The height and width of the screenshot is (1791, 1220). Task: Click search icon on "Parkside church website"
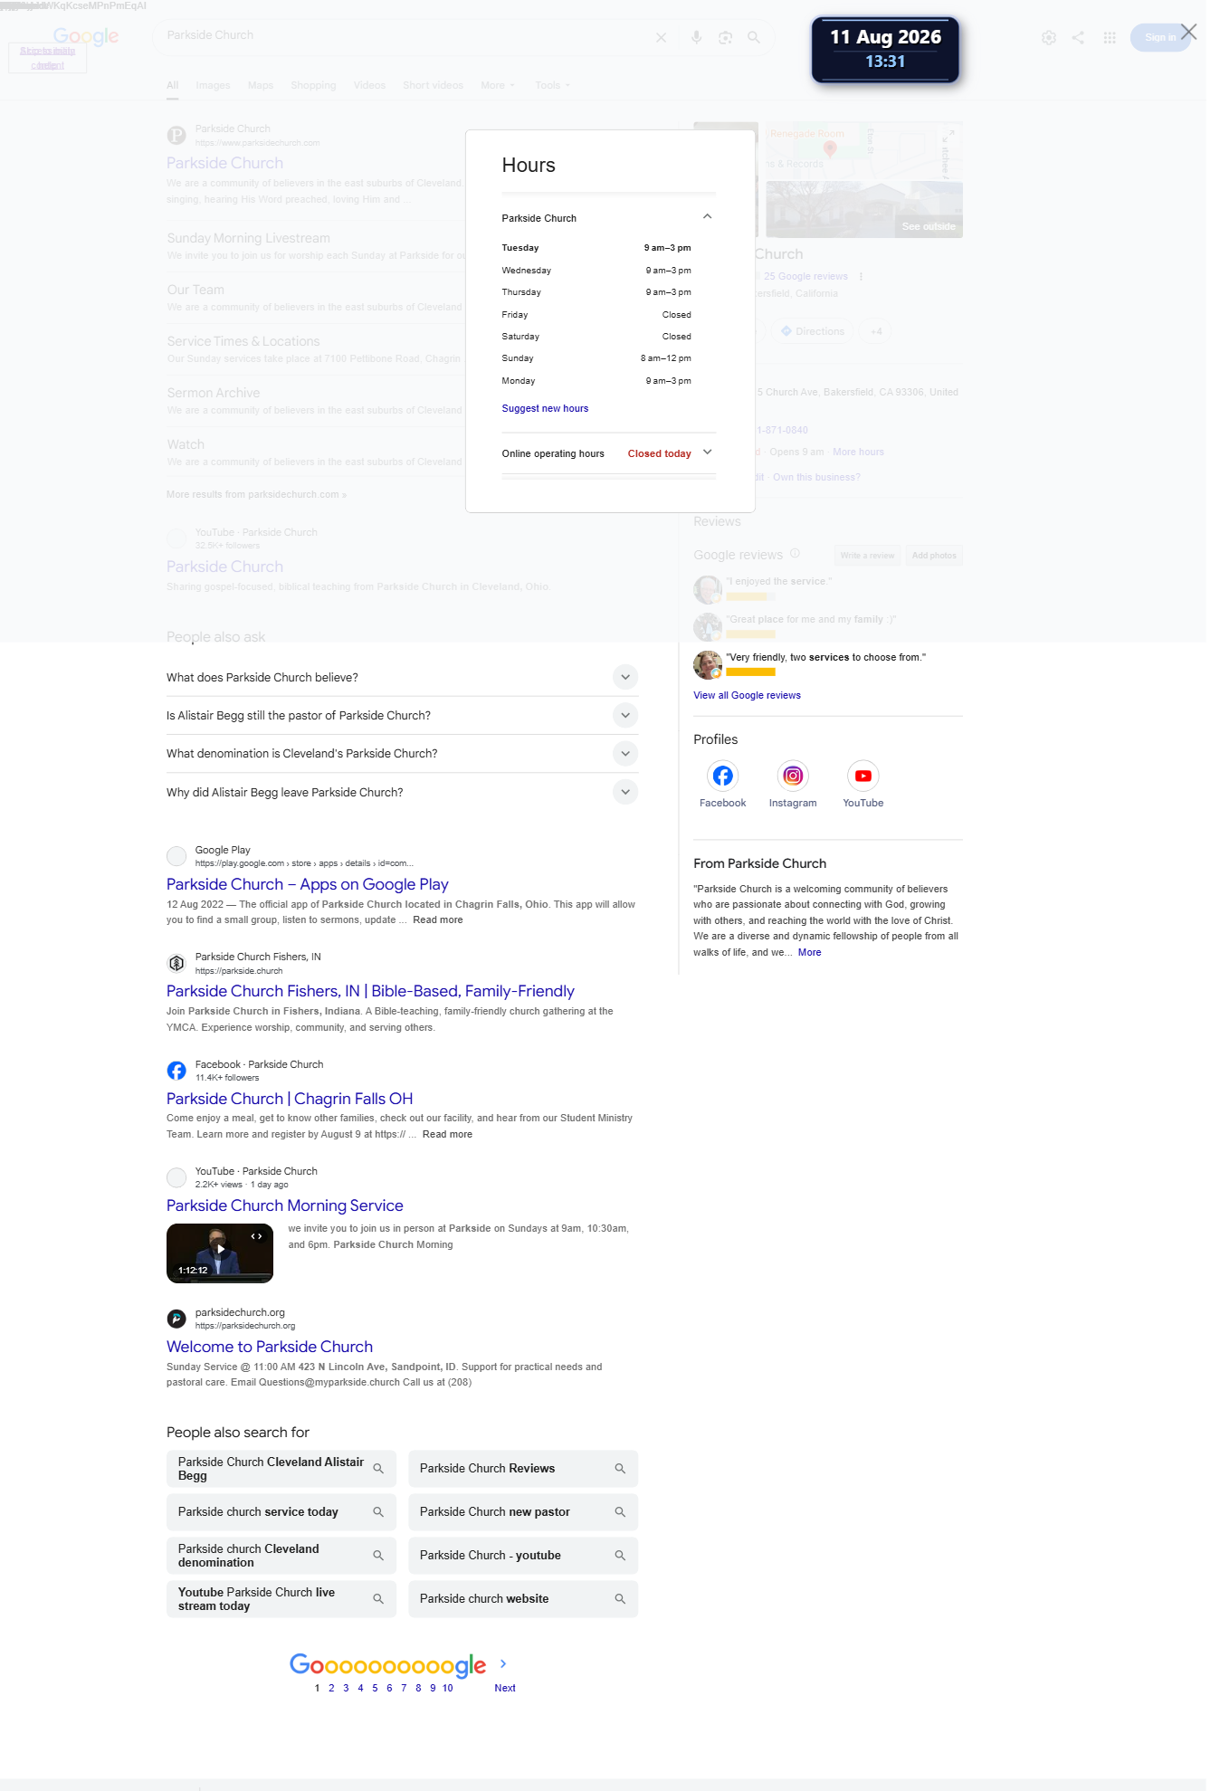click(620, 1599)
